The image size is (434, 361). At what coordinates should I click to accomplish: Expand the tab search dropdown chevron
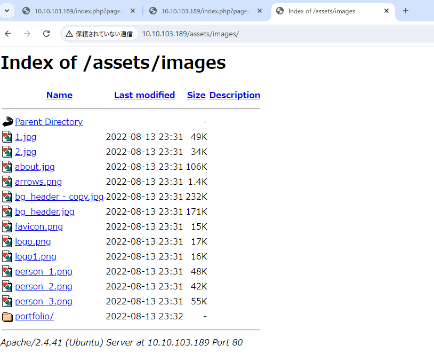coord(7,11)
